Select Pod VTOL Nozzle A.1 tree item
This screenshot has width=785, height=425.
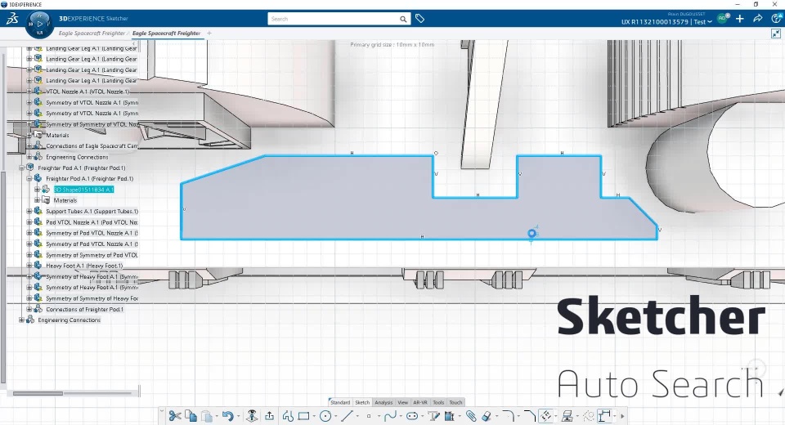click(x=92, y=222)
